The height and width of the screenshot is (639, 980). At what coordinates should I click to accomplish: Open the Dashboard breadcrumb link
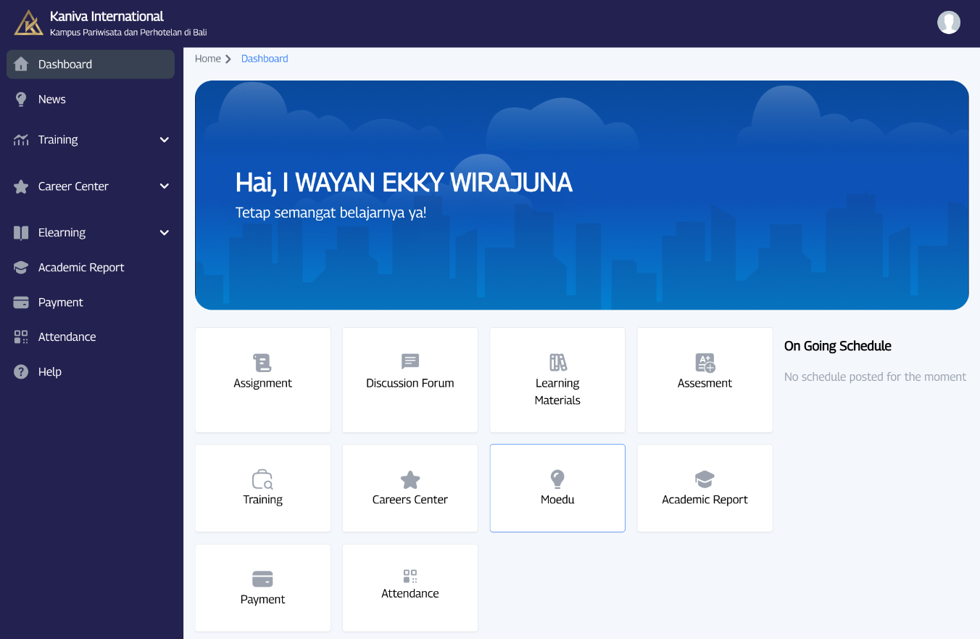264,58
